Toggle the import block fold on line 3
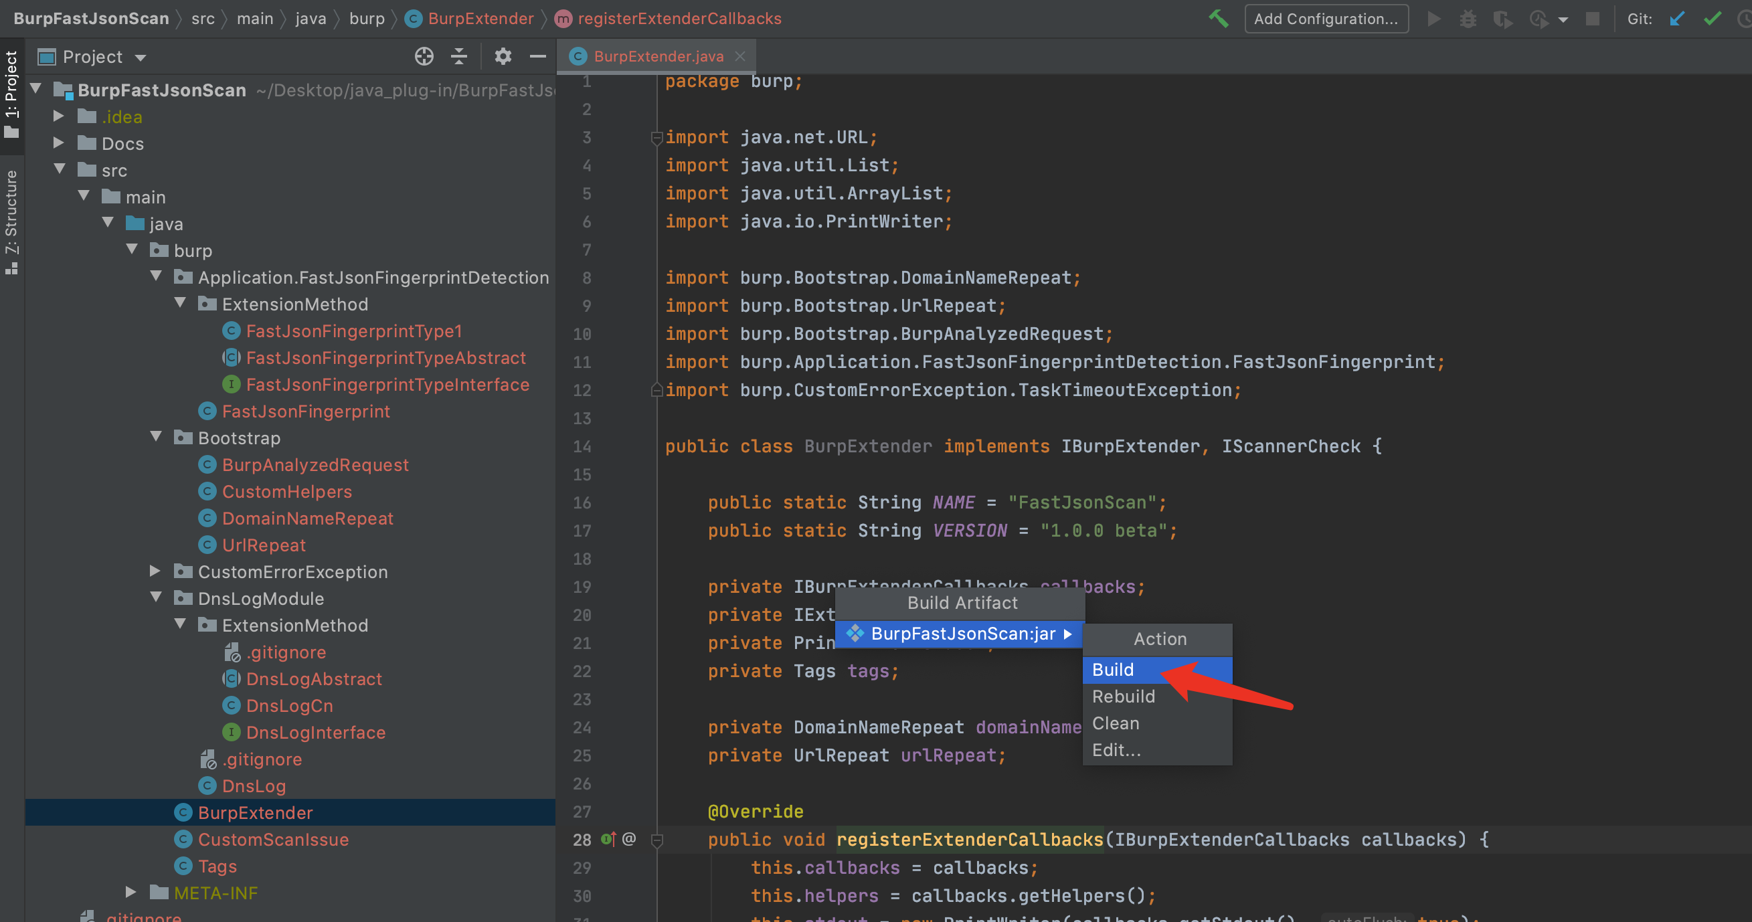 coord(656,137)
